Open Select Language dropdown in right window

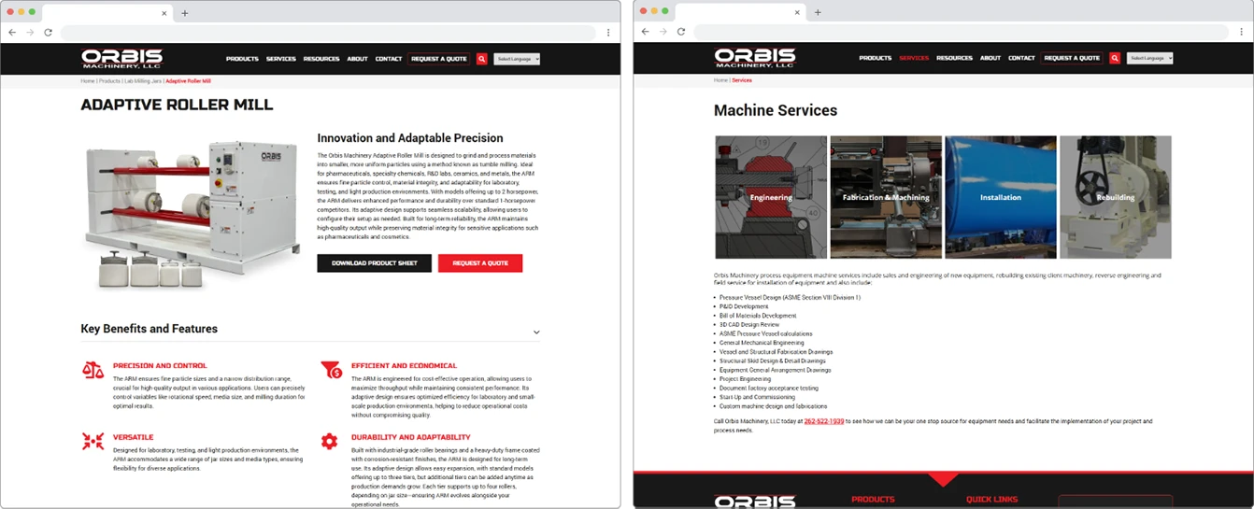(x=1149, y=58)
